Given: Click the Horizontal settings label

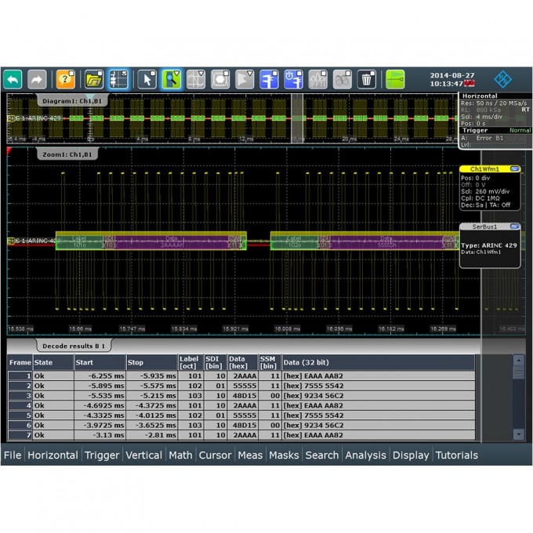Looking at the screenshot, I should [480, 96].
